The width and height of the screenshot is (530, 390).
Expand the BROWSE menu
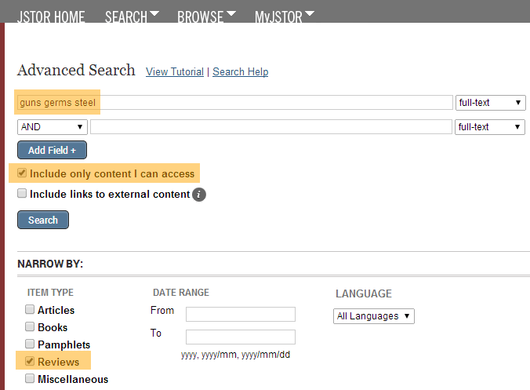(x=206, y=16)
